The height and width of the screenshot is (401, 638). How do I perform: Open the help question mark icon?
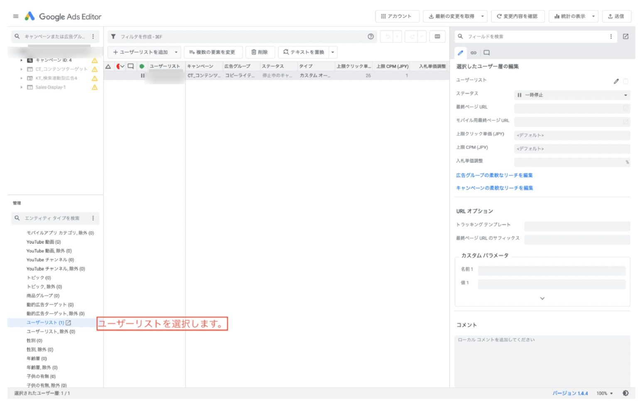tap(371, 37)
